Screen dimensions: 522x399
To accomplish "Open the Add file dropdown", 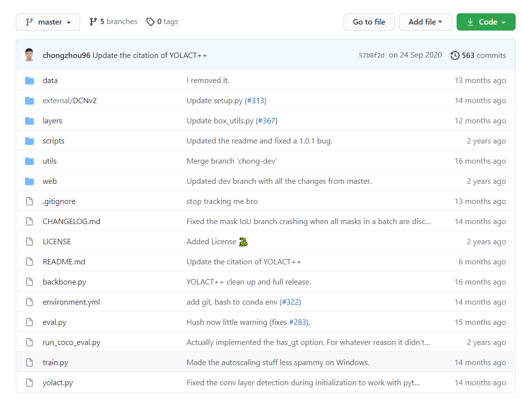I will coord(426,22).
